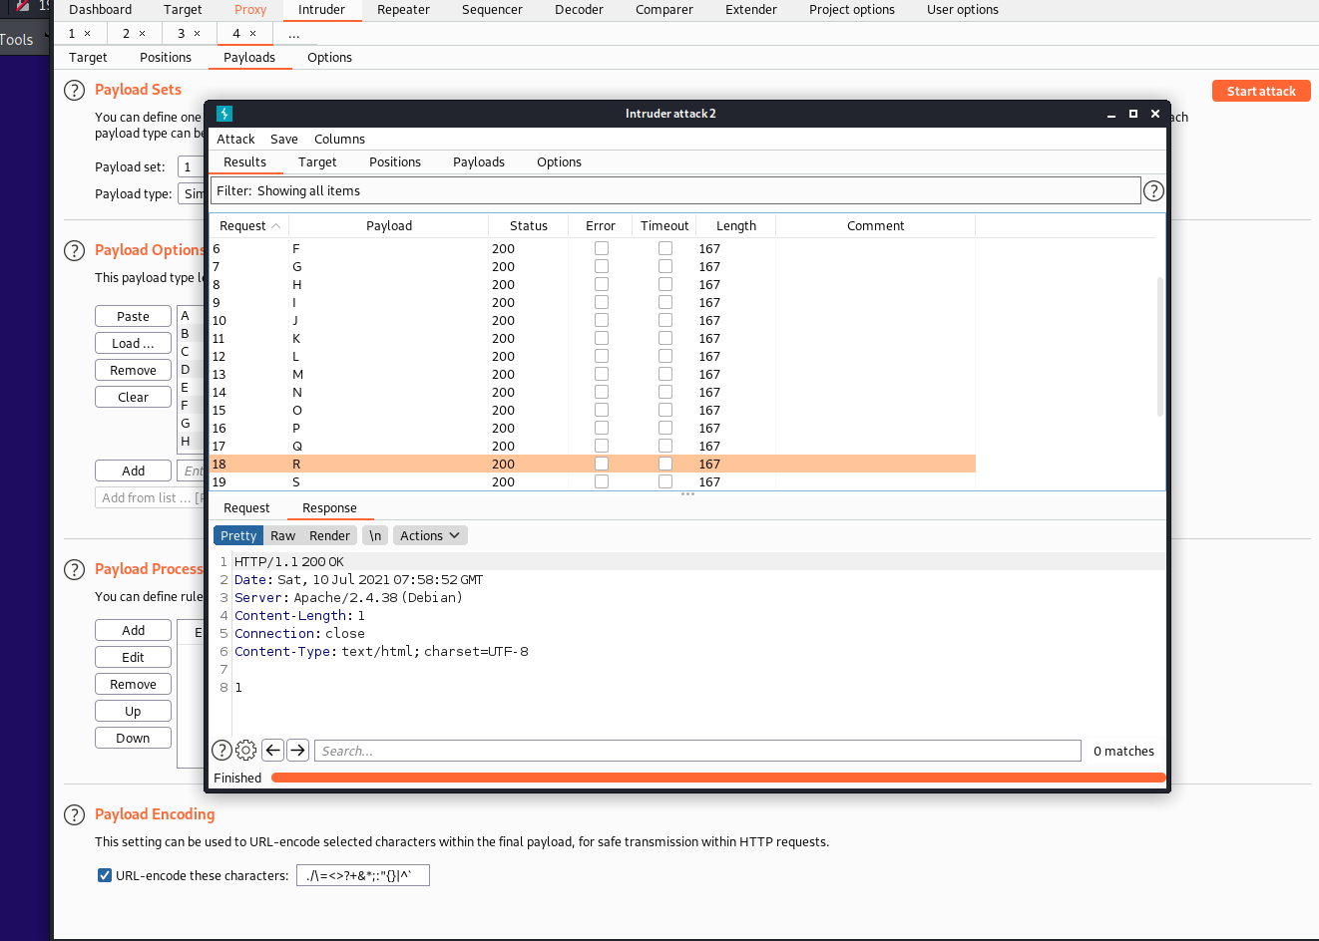Image resolution: width=1319 pixels, height=941 pixels.
Task: Open the Actions dropdown in response viewer
Action: 430,535
